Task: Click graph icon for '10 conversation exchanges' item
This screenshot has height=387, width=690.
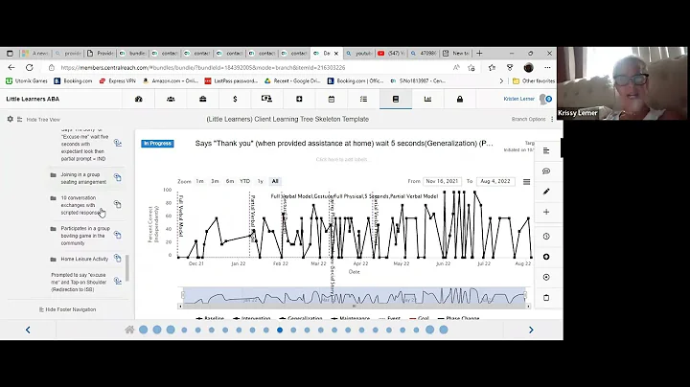Action: (118, 204)
